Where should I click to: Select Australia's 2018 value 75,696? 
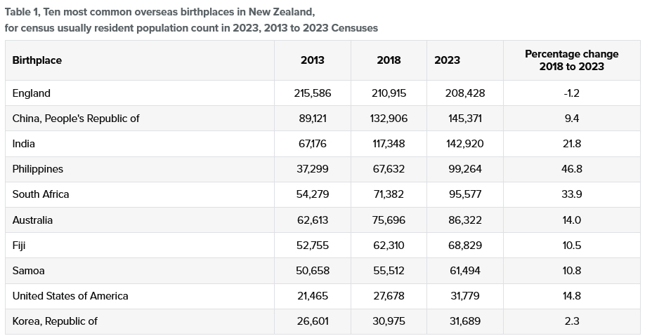[x=389, y=220]
